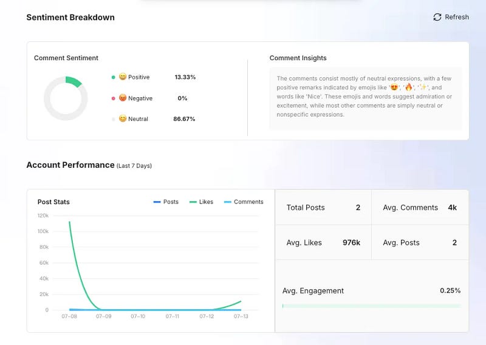Click the Neutral face emoji icon

tap(123, 118)
